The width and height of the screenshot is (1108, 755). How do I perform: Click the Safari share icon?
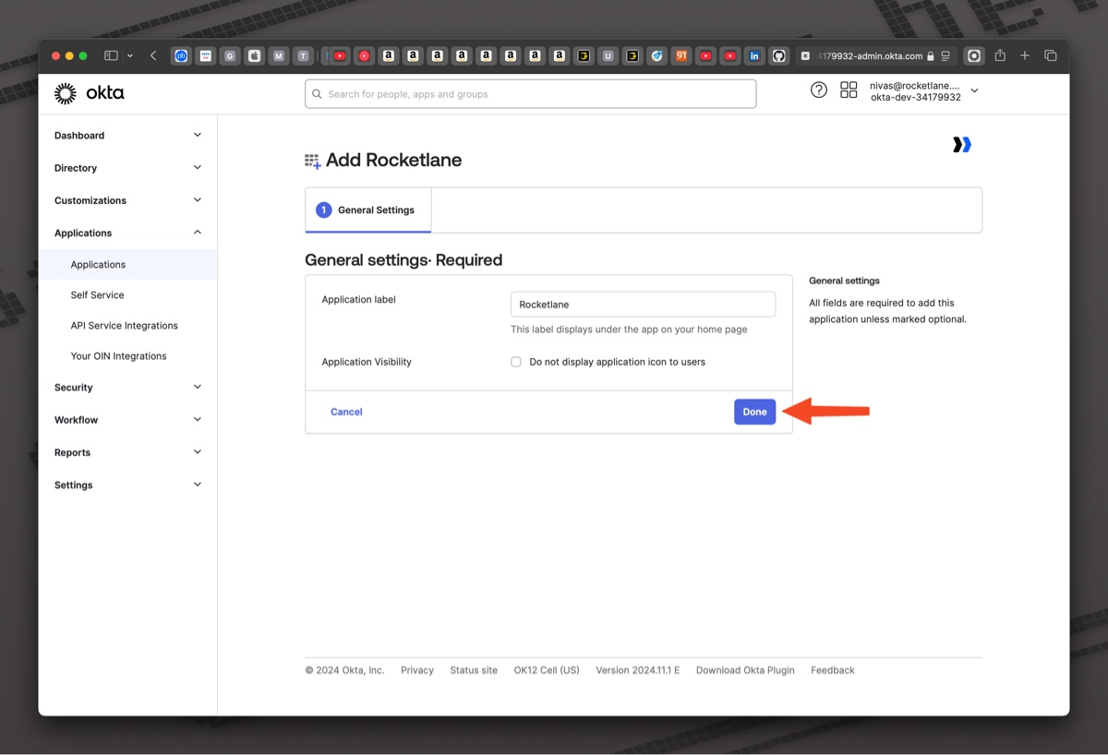(1000, 55)
